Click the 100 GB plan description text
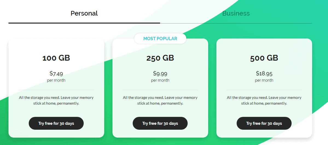Viewport: 328px width, 145px height. click(x=56, y=100)
